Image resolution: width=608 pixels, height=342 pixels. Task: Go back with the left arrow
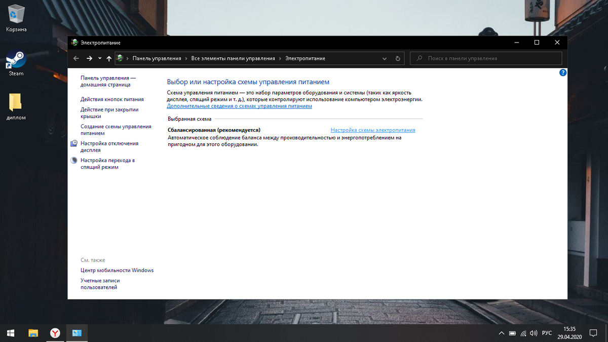click(x=76, y=58)
